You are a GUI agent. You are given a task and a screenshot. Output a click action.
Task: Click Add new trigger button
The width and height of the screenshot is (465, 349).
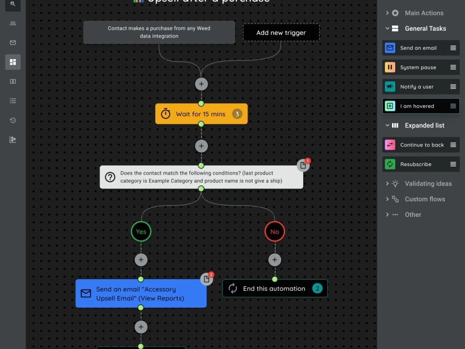click(281, 33)
